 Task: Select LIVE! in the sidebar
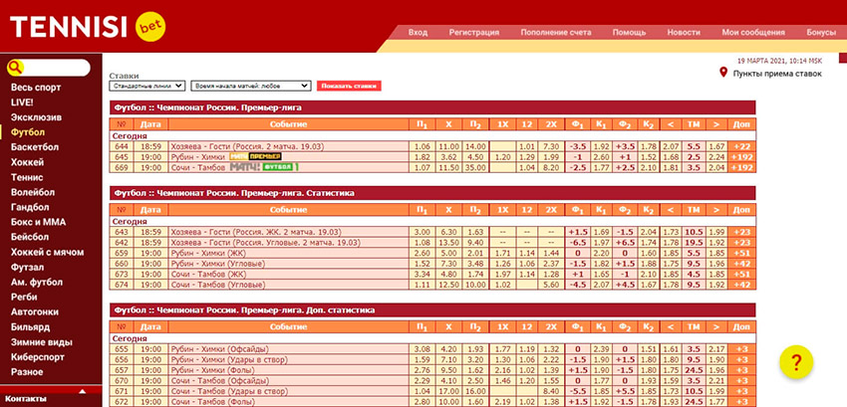tap(22, 102)
